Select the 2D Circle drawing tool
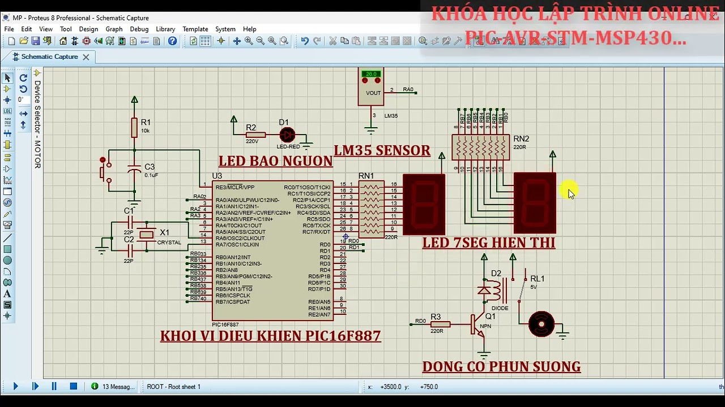 coord(7,260)
